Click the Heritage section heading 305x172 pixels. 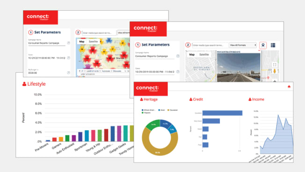(149, 99)
